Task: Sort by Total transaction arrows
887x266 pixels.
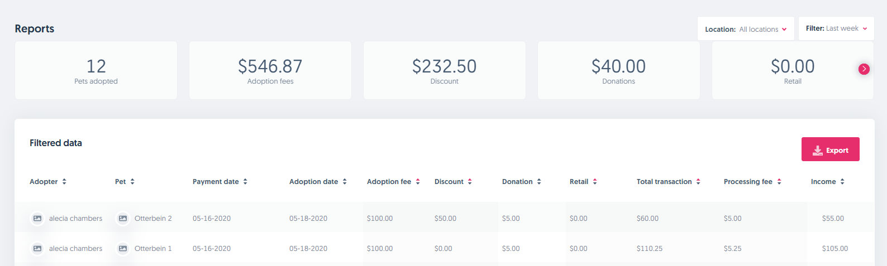Action: pyautogui.click(x=698, y=182)
